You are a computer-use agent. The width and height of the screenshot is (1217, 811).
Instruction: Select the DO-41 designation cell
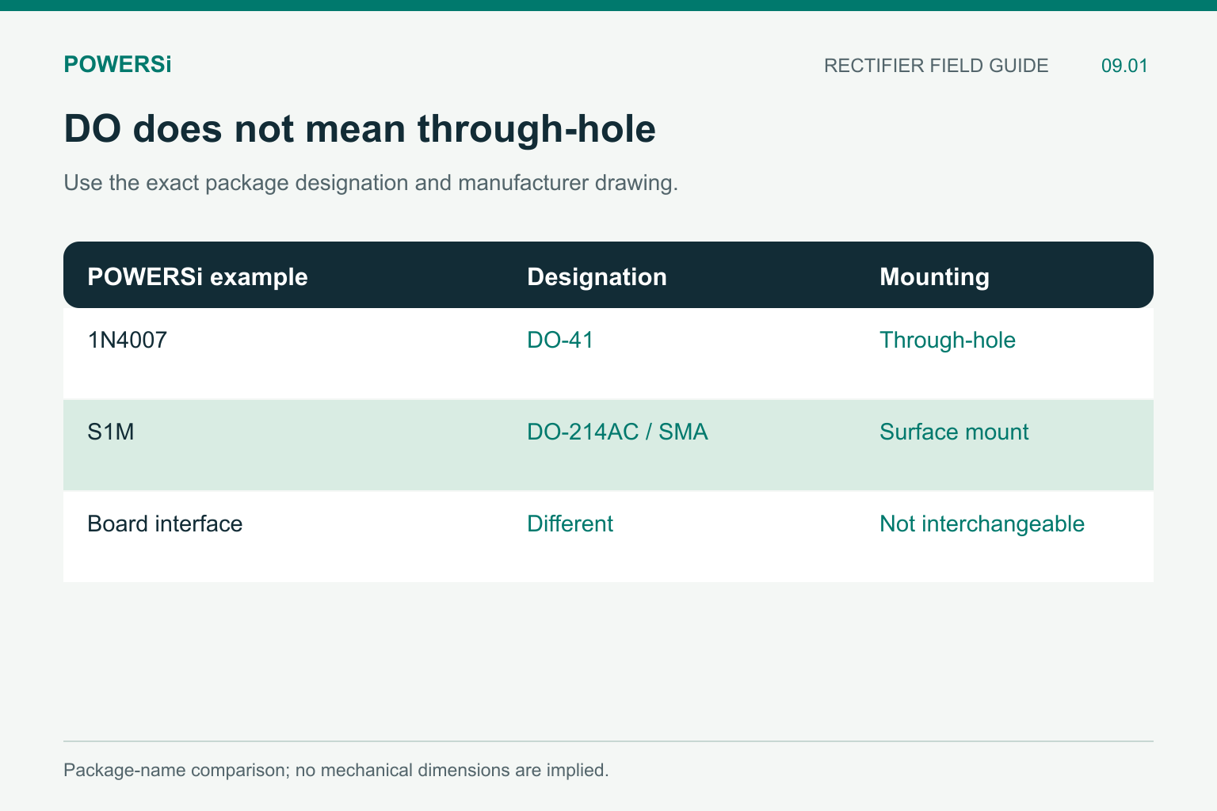coord(560,340)
